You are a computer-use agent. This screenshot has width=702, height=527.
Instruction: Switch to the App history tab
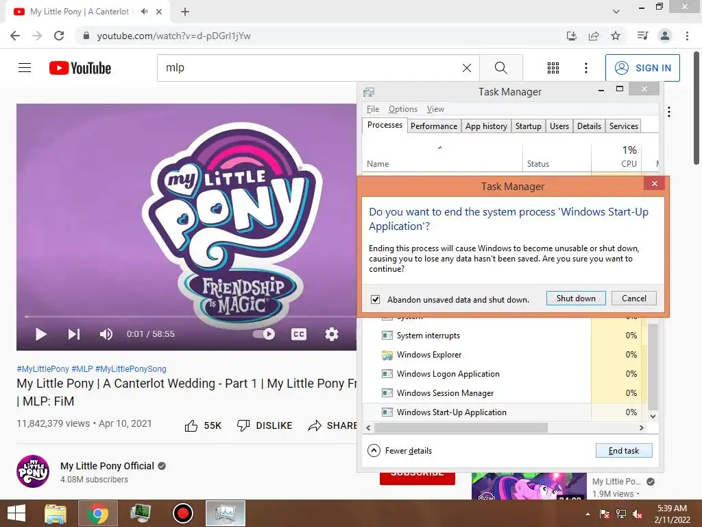point(486,126)
